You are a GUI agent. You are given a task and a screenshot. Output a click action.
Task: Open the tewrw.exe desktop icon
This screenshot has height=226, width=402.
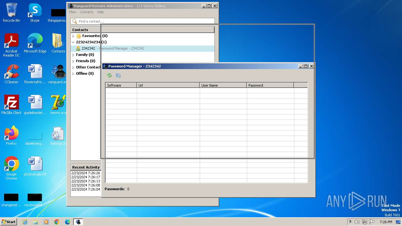click(58, 105)
